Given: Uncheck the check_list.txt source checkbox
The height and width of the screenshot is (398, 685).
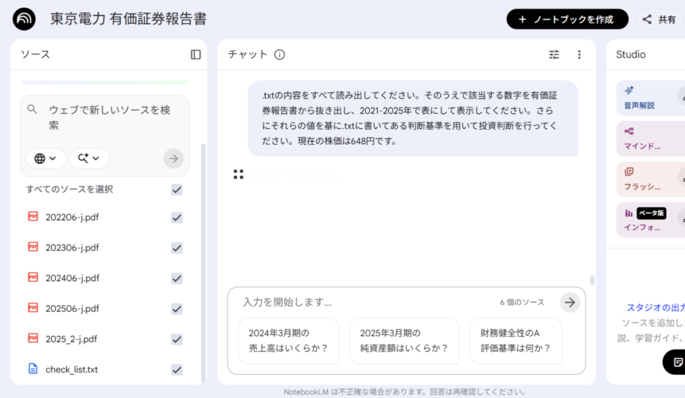Looking at the screenshot, I should [x=177, y=369].
